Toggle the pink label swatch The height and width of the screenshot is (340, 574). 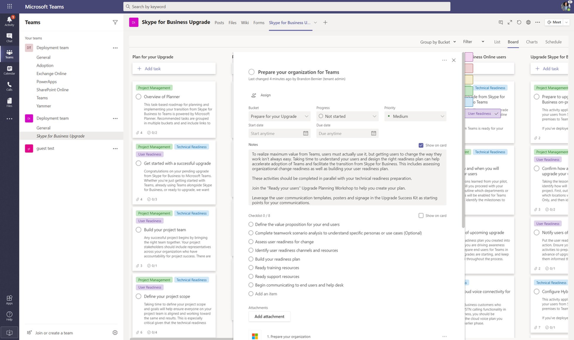coord(469,57)
